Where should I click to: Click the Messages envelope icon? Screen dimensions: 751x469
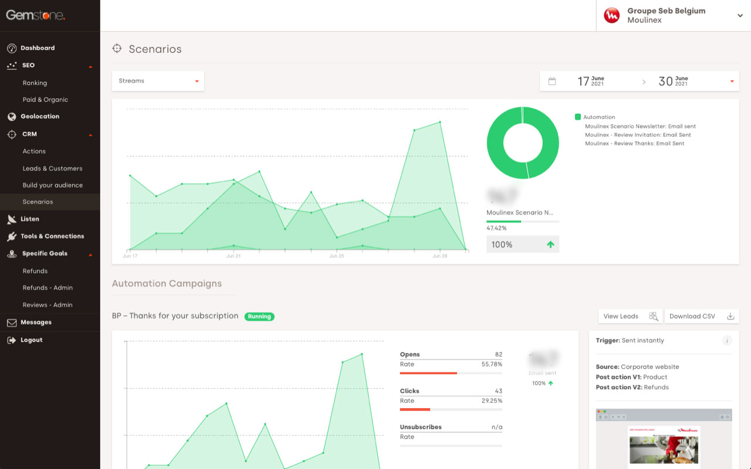(x=11, y=322)
